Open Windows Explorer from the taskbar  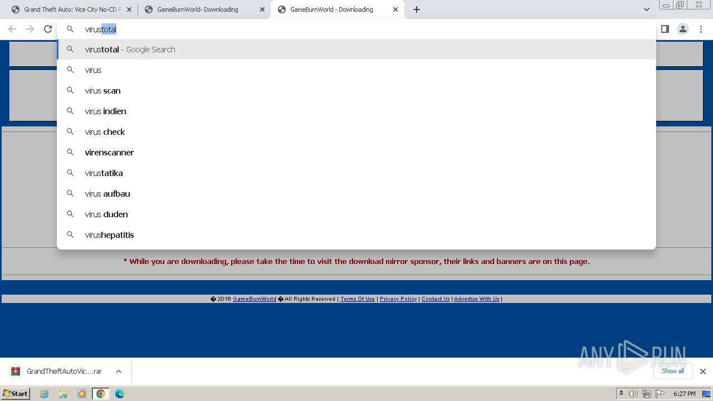point(63,394)
